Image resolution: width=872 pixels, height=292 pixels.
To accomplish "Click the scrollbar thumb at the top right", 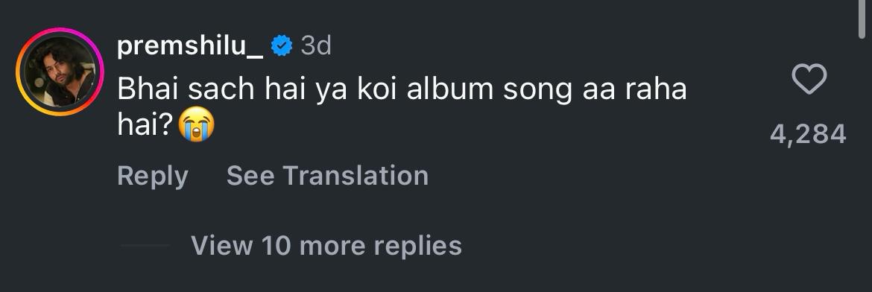I will (862, 19).
